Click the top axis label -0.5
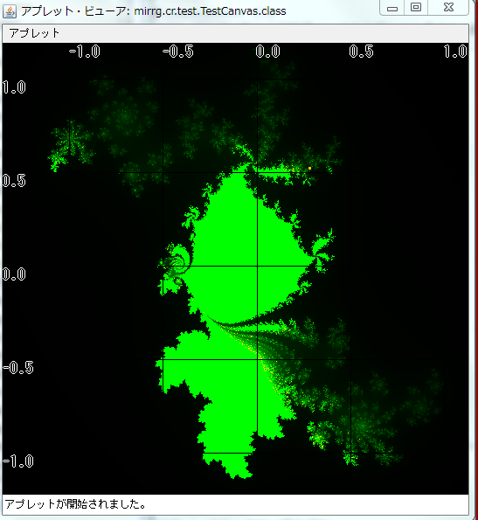Viewport: 478px width, 520px height. pyautogui.click(x=178, y=52)
